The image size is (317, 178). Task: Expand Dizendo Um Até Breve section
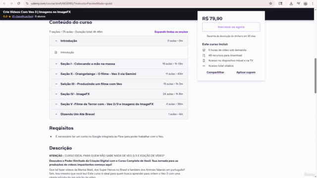click(118, 114)
